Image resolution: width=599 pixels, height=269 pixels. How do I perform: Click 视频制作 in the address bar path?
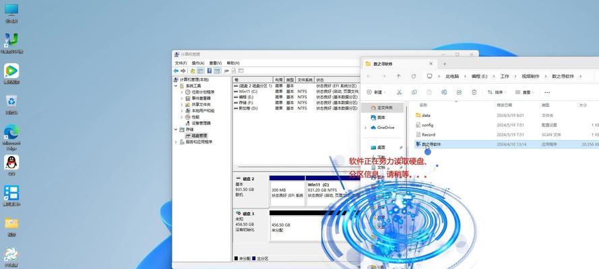(x=531, y=76)
